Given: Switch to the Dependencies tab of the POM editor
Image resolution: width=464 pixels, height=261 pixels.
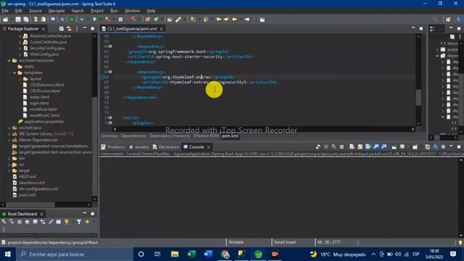Looking at the screenshot, I should point(133,136).
